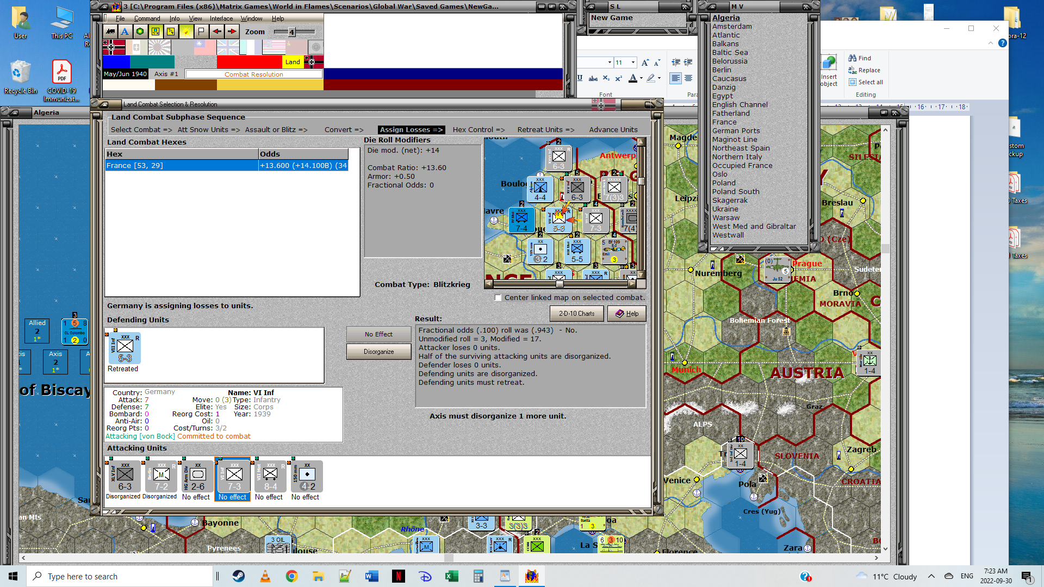Image resolution: width=1044 pixels, height=587 pixels.
Task: Toggle the yellow unit counter display button
Action: [x=156, y=32]
